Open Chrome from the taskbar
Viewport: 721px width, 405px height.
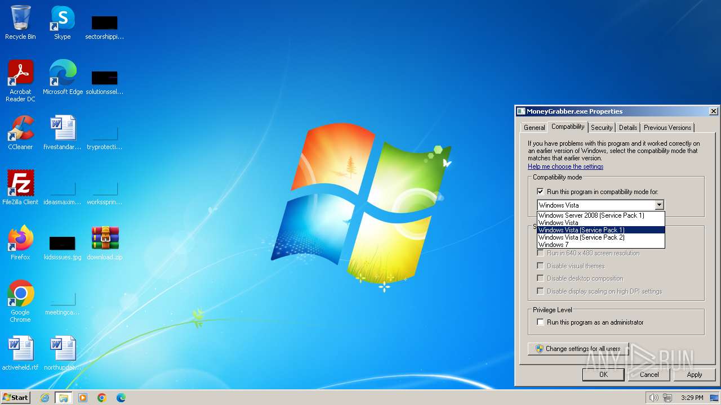(102, 398)
